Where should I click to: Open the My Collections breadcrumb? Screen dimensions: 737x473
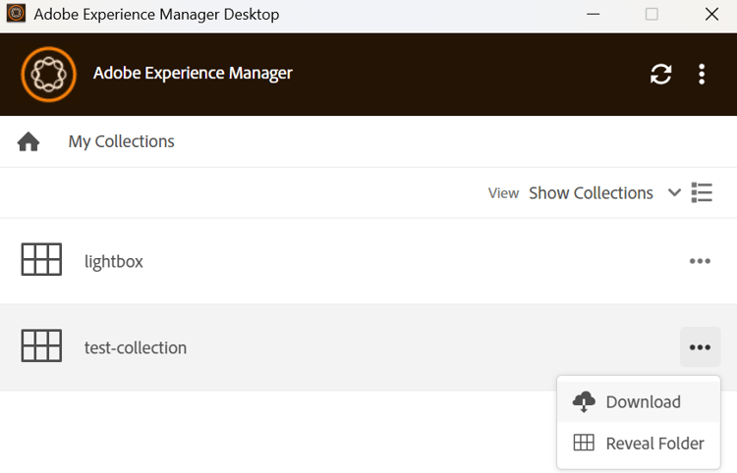pyautogui.click(x=121, y=141)
